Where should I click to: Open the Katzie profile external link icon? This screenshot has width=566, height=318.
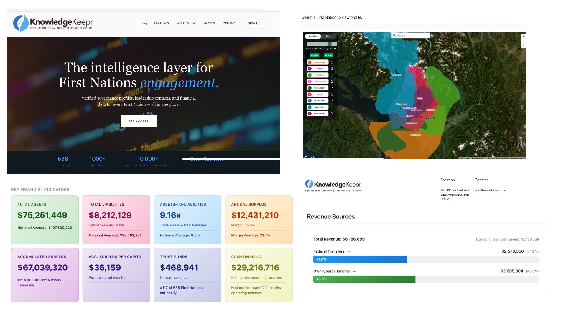(x=332, y=94)
